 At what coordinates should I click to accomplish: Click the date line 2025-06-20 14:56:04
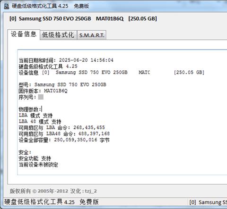[66, 60]
